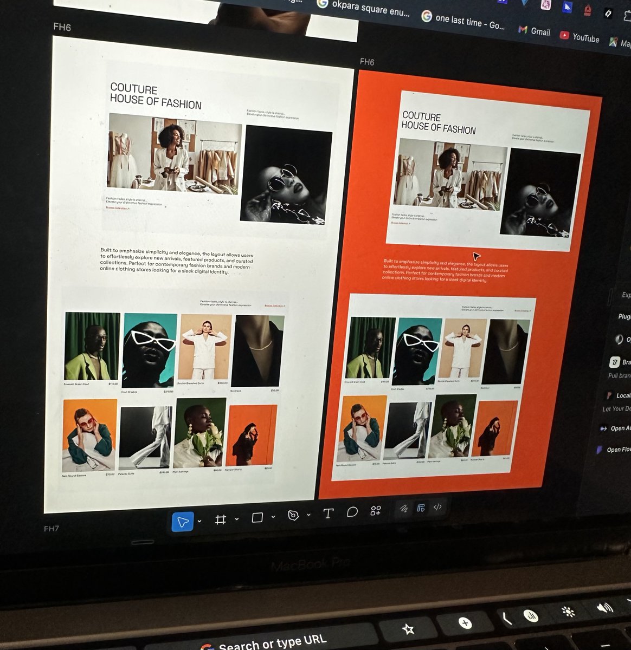The image size is (631, 650).
Task: Select the Frame tool
Action: pyautogui.click(x=220, y=520)
